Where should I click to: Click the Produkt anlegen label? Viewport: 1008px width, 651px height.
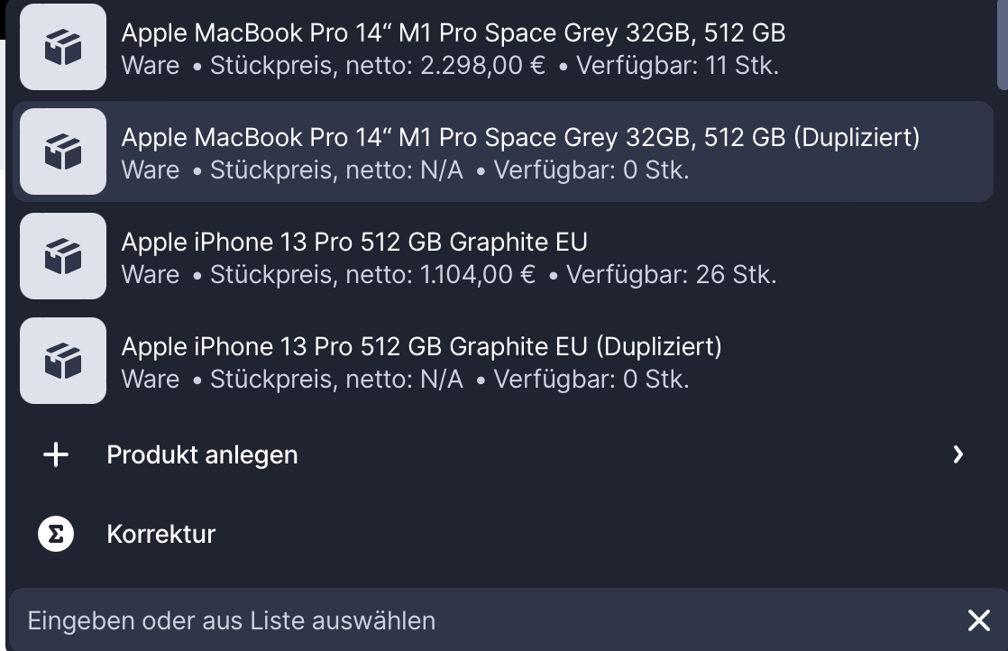pos(202,454)
